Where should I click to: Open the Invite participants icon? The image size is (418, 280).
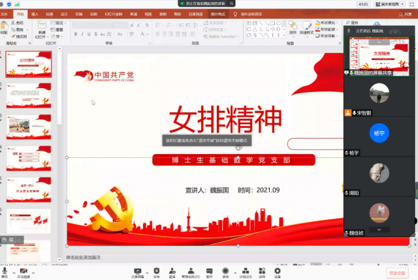(x=172, y=271)
